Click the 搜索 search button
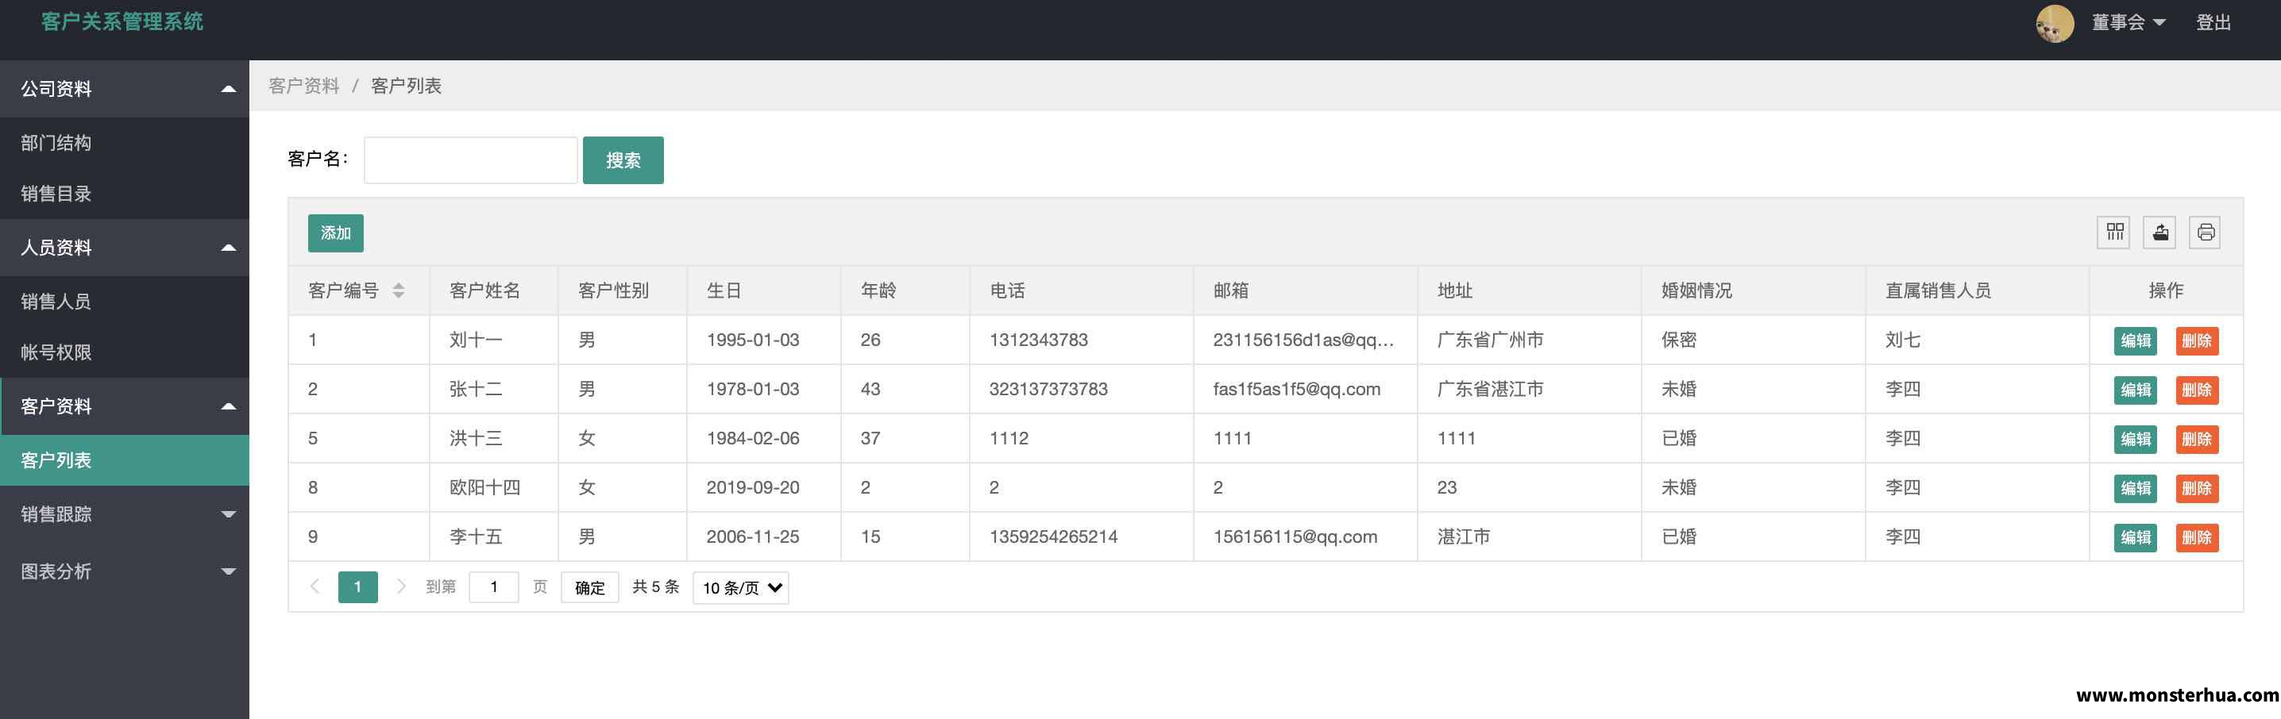 click(x=623, y=160)
